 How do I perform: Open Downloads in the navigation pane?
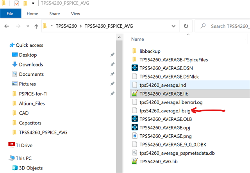click(31, 64)
